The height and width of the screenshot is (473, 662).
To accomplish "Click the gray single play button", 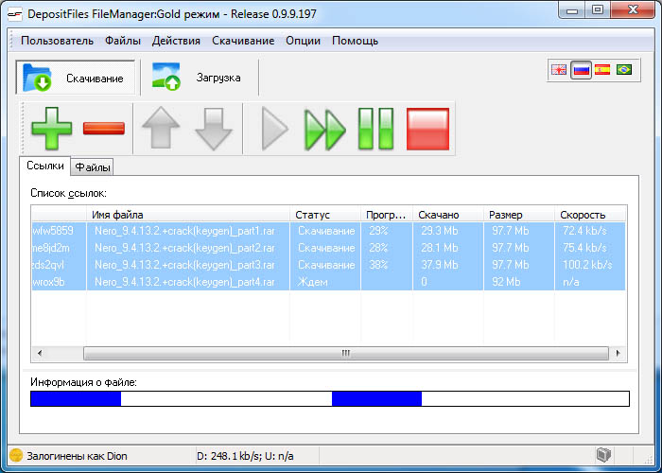I will coord(274,129).
